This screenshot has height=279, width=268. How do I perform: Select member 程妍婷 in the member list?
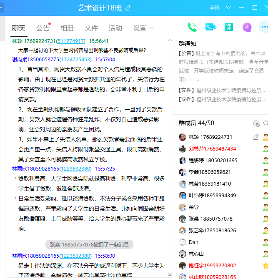click(213, 161)
